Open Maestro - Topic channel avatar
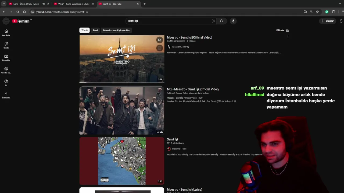The image size is (344, 193). click(x=169, y=149)
